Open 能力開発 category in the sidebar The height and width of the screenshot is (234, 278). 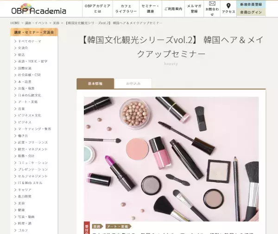25,196
